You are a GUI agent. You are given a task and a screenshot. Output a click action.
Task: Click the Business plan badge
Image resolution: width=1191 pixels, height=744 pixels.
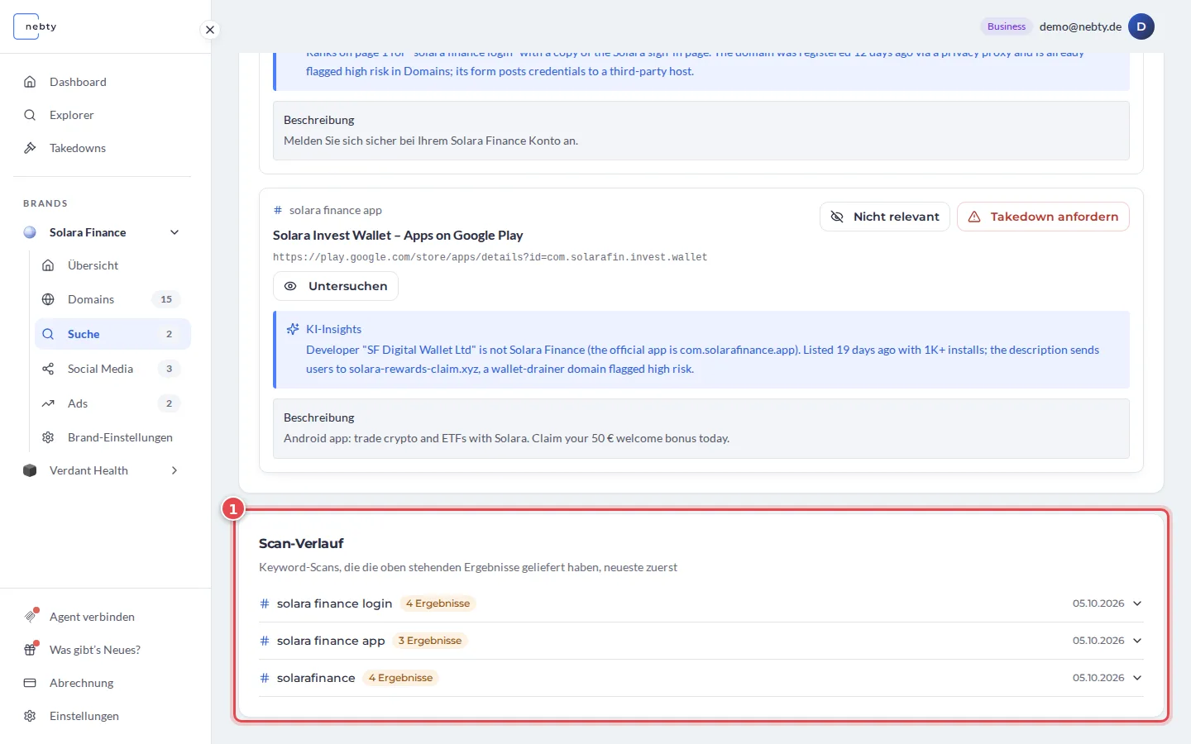tap(1006, 26)
